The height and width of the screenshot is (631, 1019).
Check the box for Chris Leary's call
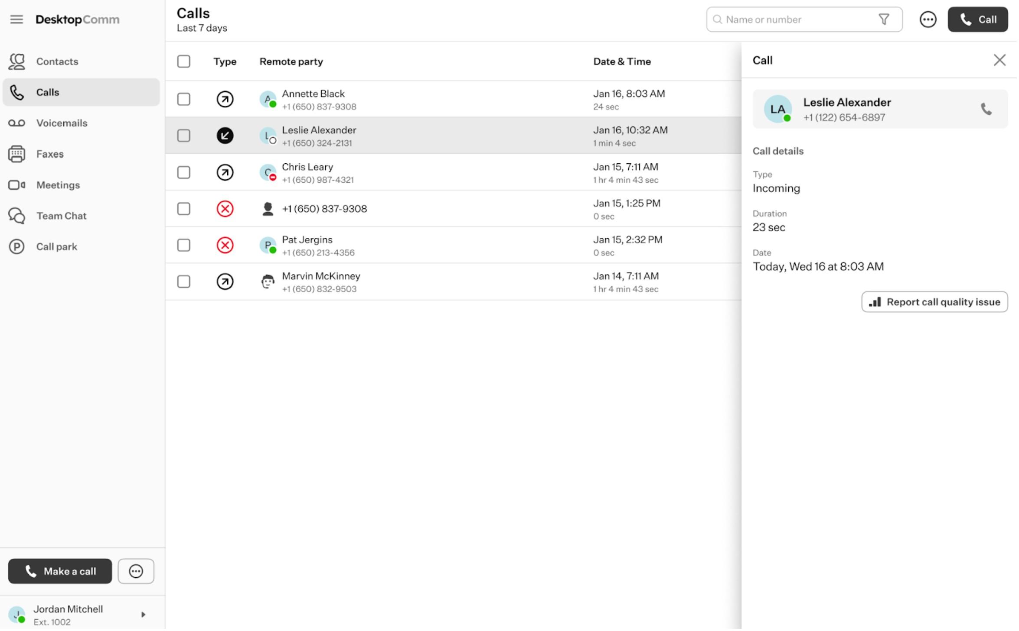(x=183, y=173)
